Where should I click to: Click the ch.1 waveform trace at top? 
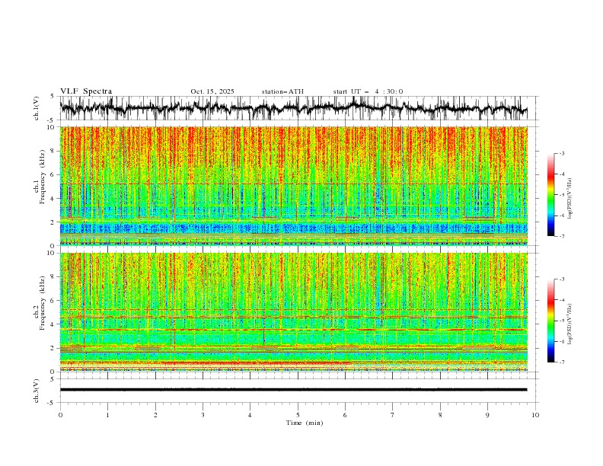pos(293,108)
